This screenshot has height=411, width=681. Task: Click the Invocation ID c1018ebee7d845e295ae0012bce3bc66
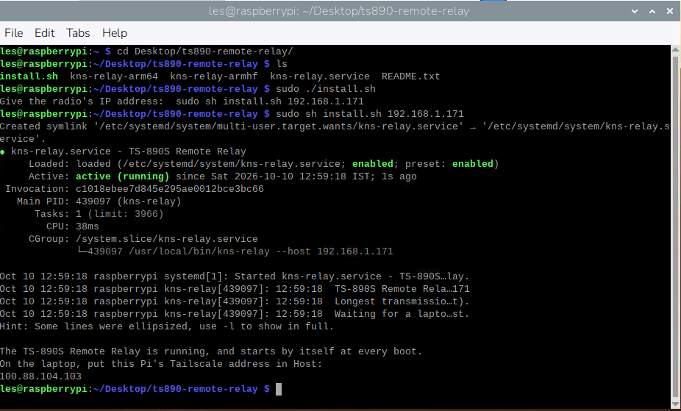point(169,189)
